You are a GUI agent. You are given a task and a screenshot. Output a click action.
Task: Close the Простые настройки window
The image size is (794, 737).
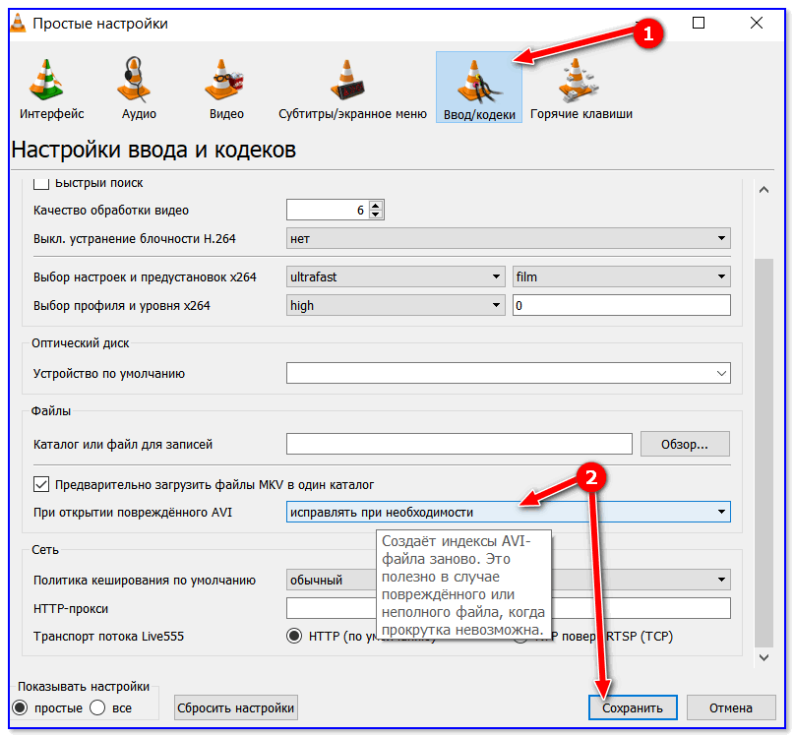point(756,23)
